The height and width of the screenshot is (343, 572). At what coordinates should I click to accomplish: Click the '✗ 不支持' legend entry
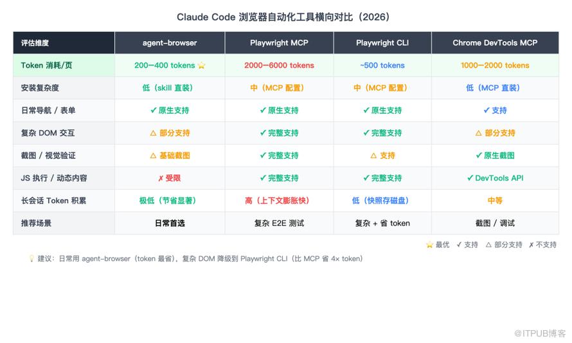543,245
